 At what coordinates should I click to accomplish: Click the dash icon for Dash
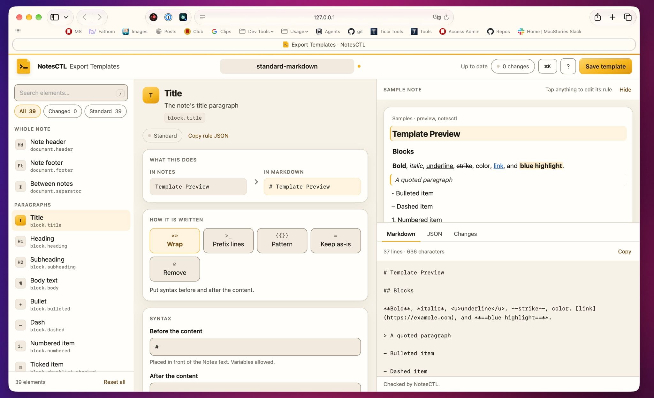[20, 325]
